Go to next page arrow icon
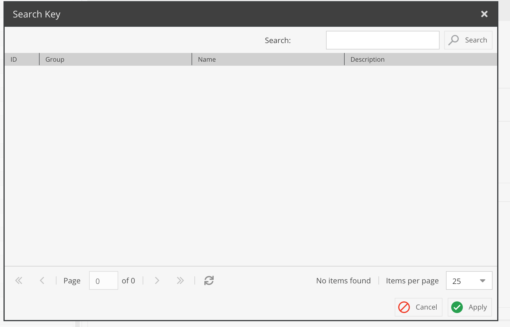The width and height of the screenshot is (510, 327). click(x=157, y=280)
